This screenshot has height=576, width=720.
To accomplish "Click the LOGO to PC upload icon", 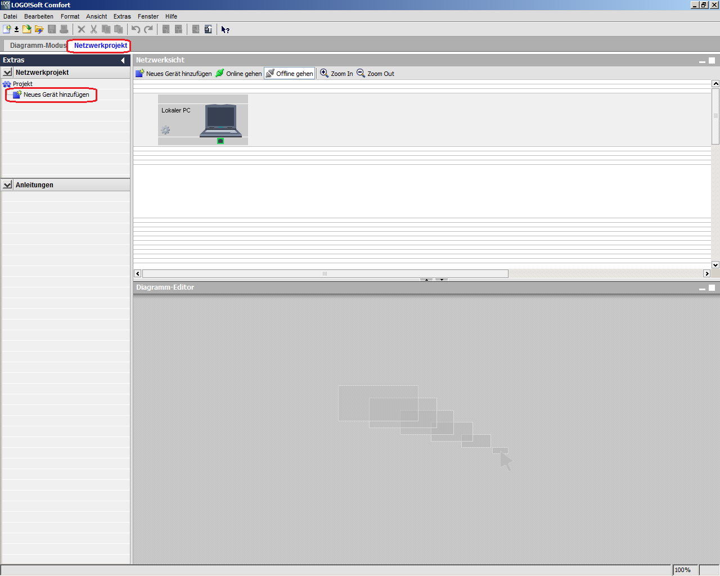I will click(208, 29).
